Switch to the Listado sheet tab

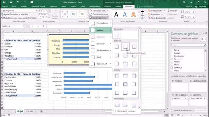pos(30,111)
